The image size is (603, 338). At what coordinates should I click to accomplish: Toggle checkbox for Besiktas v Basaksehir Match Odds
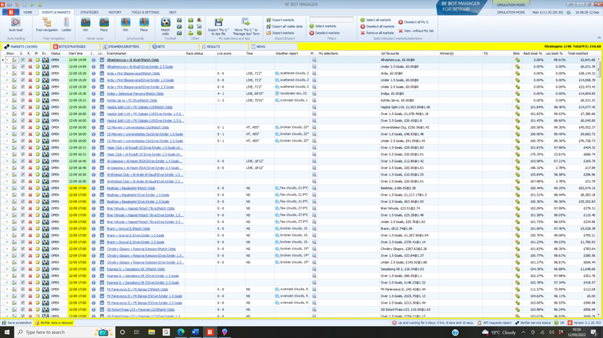click(23, 188)
